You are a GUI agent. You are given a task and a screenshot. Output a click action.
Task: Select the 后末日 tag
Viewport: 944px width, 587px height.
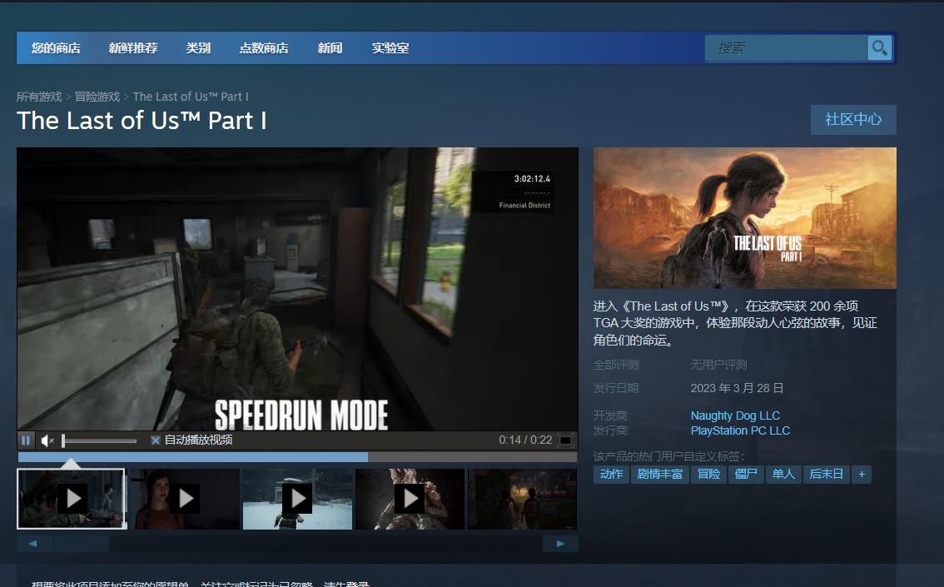pyautogui.click(x=826, y=475)
